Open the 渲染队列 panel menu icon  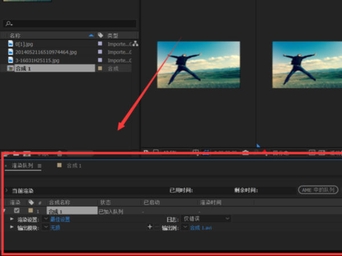point(40,166)
